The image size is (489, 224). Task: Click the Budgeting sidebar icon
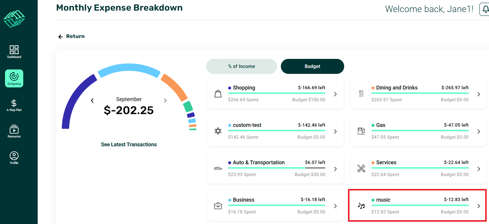(x=14, y=78)
